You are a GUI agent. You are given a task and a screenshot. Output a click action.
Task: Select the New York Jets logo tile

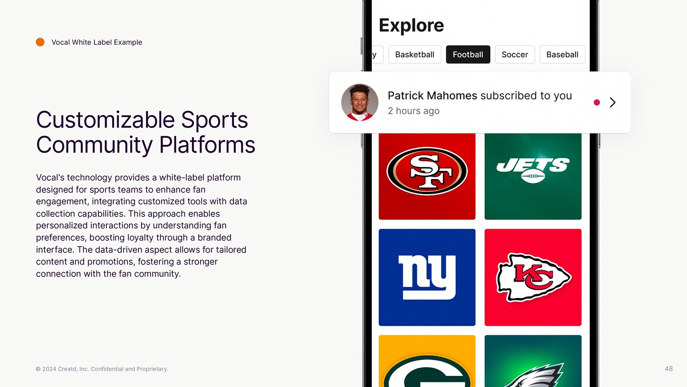[x=533, y=176]
